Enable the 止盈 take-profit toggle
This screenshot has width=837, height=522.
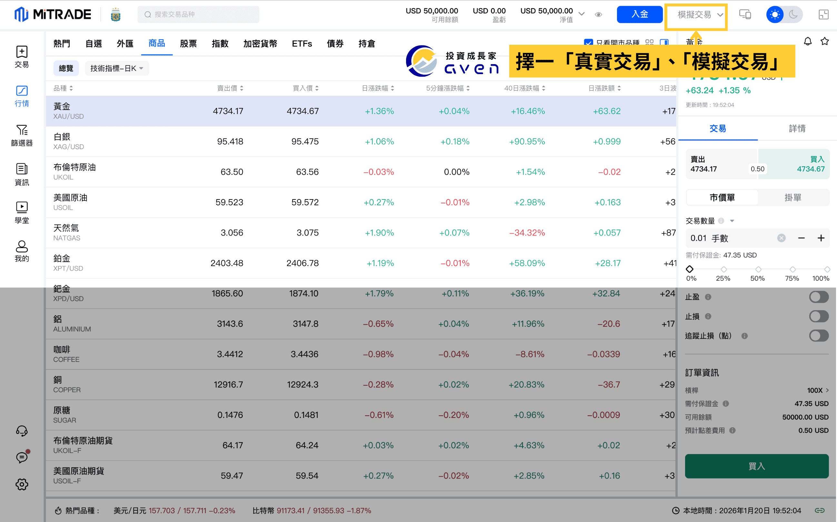click(x=819, y=297)
